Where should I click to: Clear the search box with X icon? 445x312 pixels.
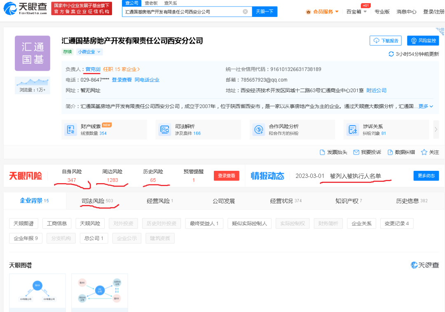coord(245,12)
